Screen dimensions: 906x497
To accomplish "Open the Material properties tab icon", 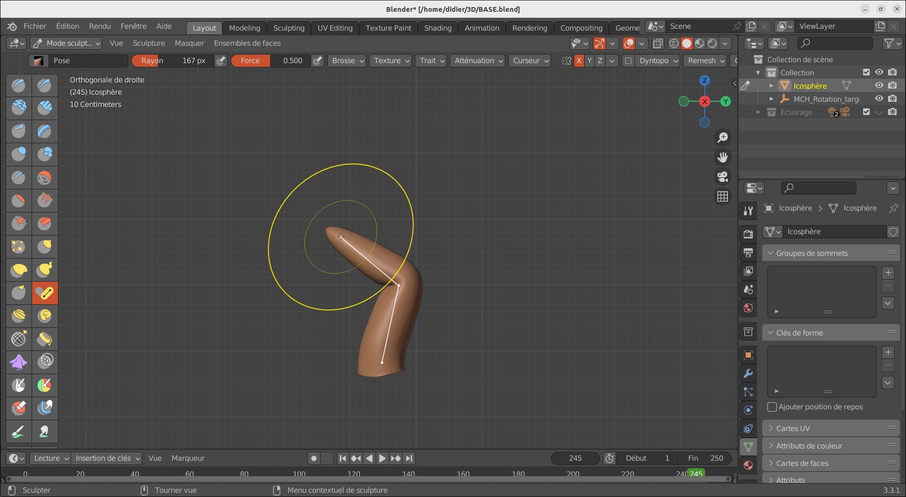I will click(748, 465).
